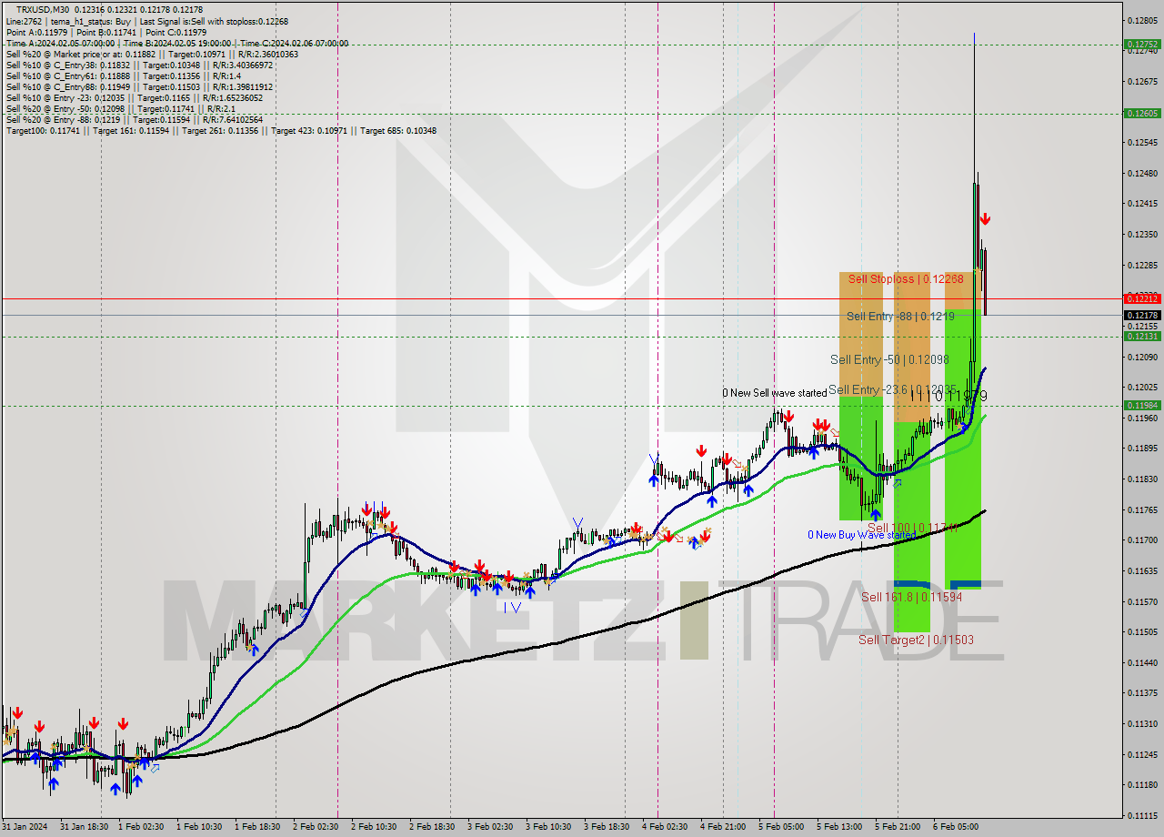
Task: Click the 'Target100: 0.11741' targets line
Action: 221,130
